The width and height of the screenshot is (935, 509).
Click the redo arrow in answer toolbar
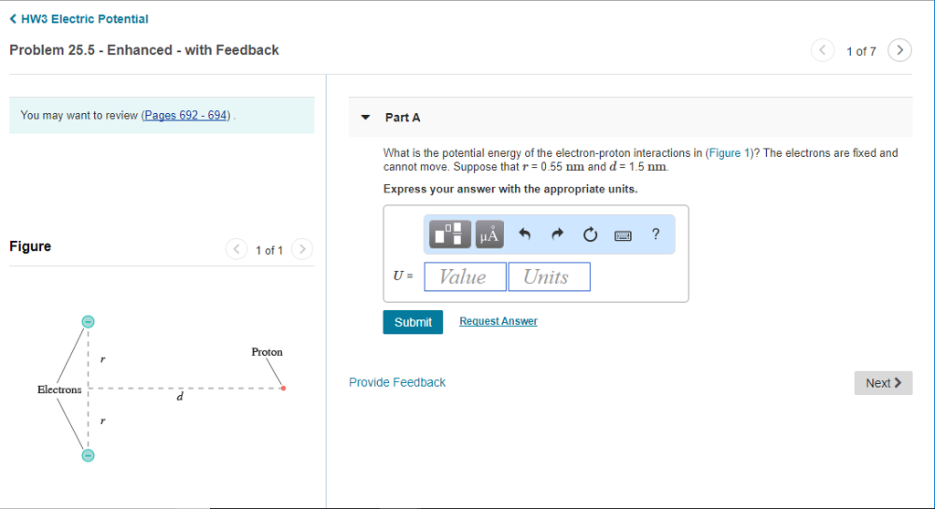pos(558,234)
